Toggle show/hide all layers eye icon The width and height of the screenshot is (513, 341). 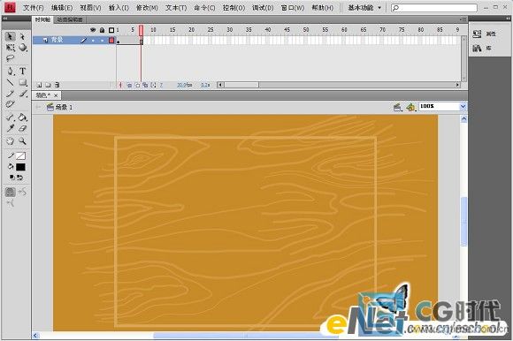point(93,30)
